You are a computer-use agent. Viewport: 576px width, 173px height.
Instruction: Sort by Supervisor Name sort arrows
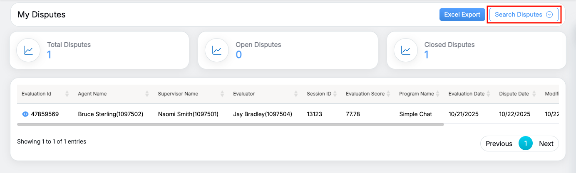click(222, 94)
